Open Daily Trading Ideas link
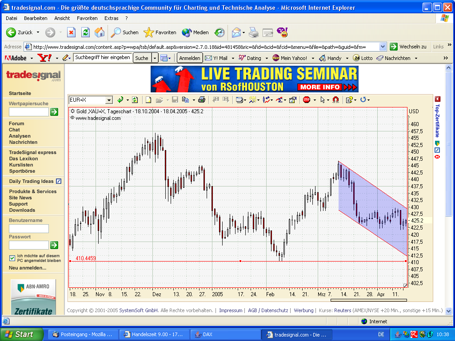This screenshot has width=455, height=341. point(31,181)
